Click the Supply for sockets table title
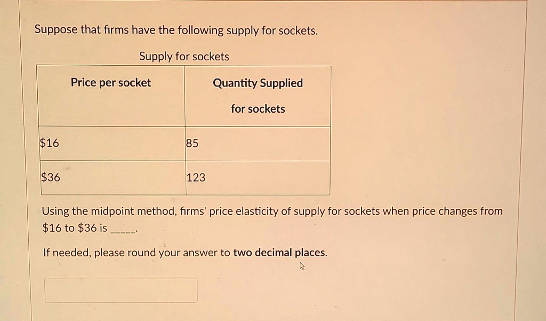This screenshot has height=321, width=546. click(184, 57)
